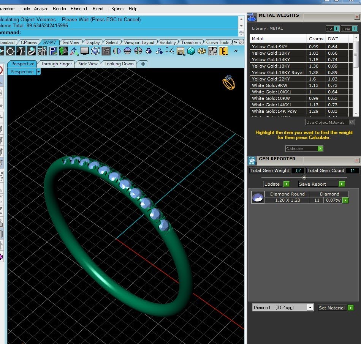Screen dimensions: 361x344
Task: Click the XYZ axis gumball toolbar icon
Action: 74,51
